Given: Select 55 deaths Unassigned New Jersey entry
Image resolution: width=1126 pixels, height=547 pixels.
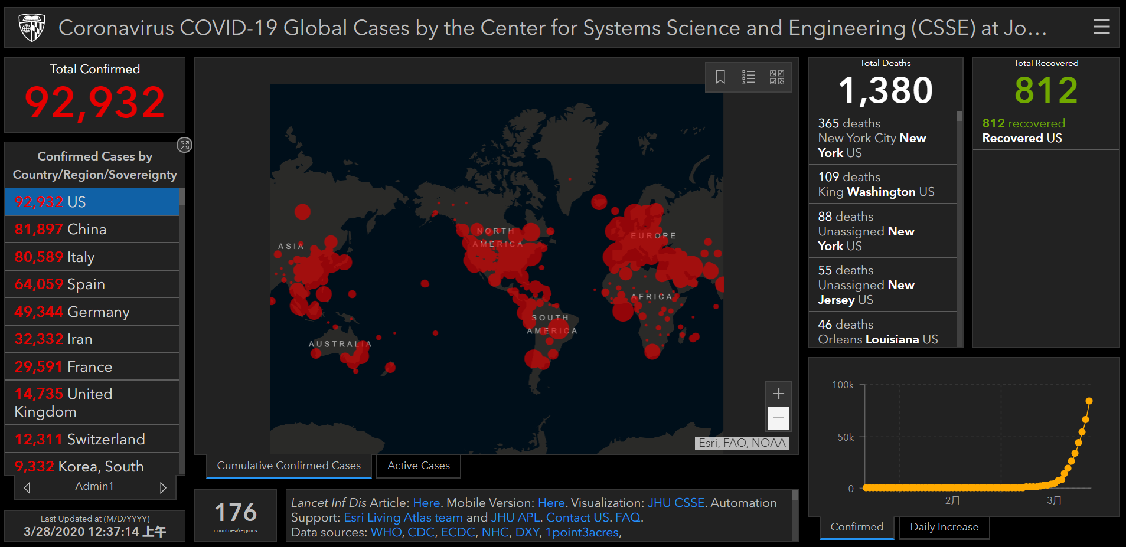Looking at the screenshot, I should point(882,285).
